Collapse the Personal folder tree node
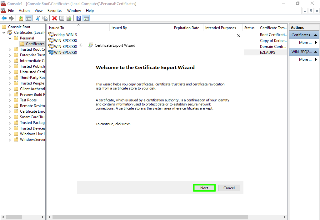Image resolution: width=320 pixels, height=220 pixels. [x=10, y=38]
